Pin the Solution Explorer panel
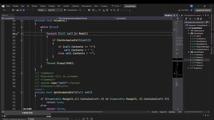 (206, 15)
